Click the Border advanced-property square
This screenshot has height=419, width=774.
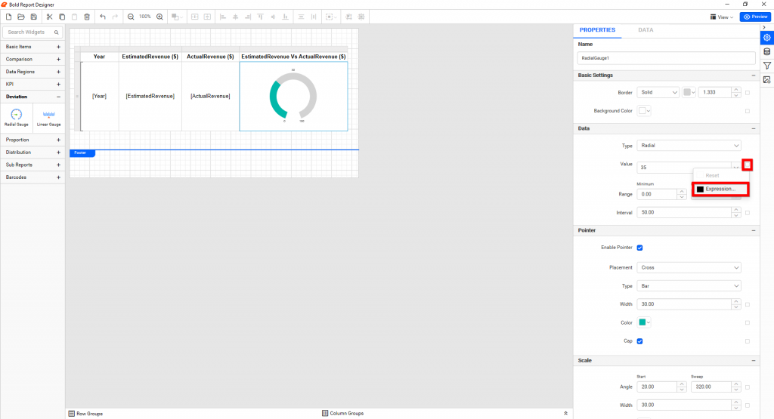coord(748,93)
